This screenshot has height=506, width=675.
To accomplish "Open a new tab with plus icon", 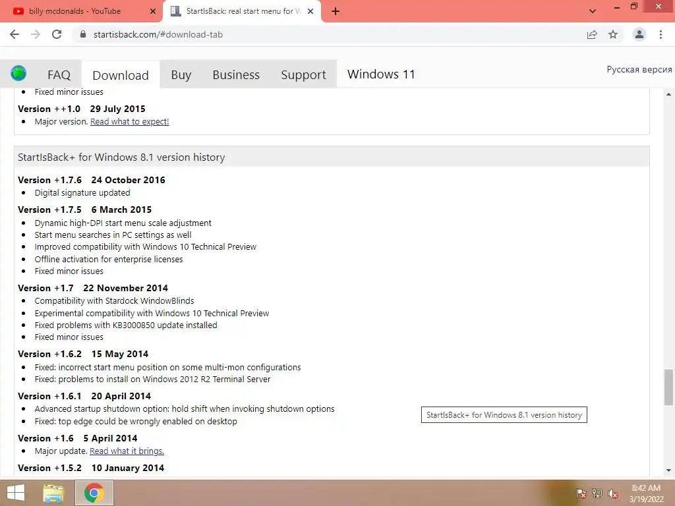I will pos(336,11).
